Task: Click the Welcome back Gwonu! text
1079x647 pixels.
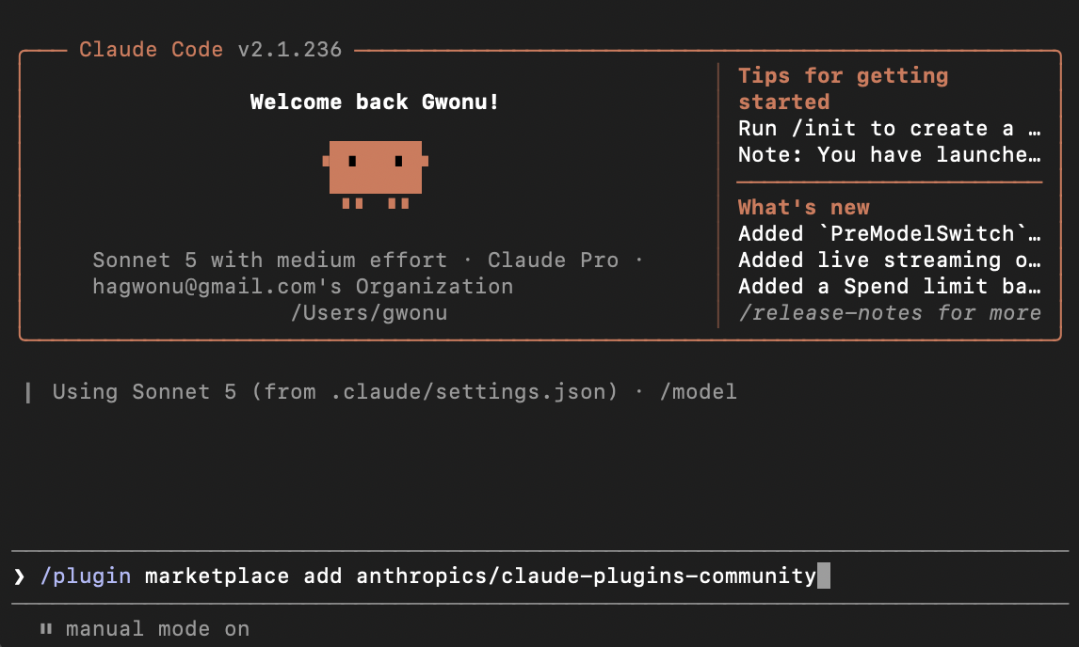Action: tap(375, 102)
